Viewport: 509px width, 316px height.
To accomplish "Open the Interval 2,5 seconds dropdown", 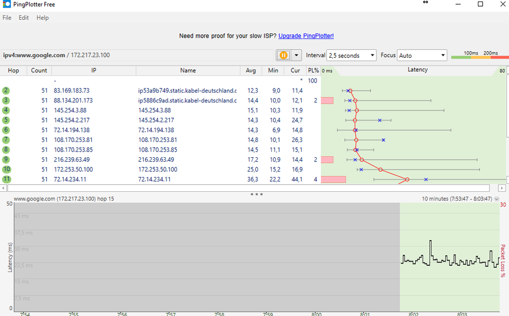I will (351, 55).
